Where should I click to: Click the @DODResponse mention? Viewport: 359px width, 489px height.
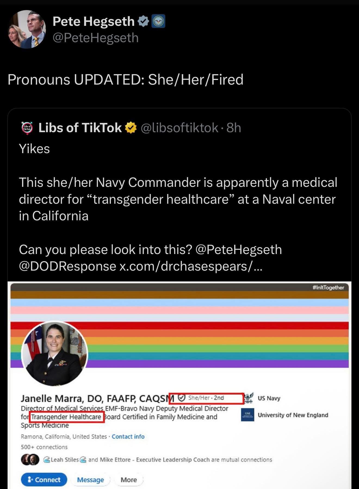click(x=67, y=266)
